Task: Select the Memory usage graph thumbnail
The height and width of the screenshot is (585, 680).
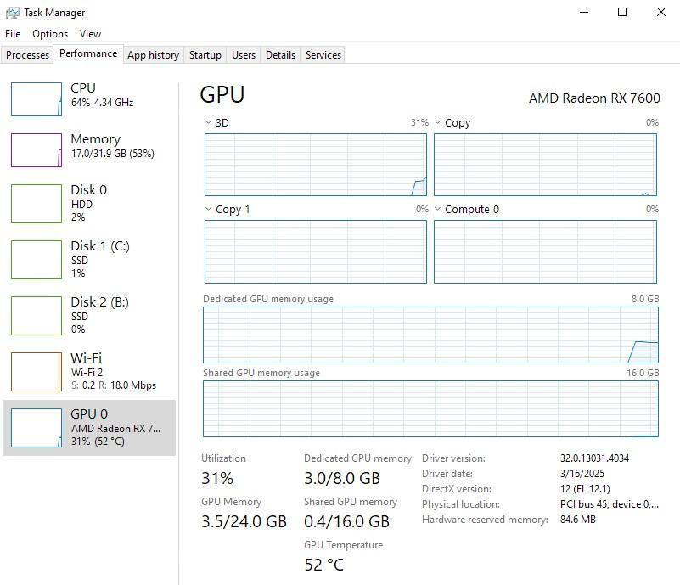Action: point(37,150)
